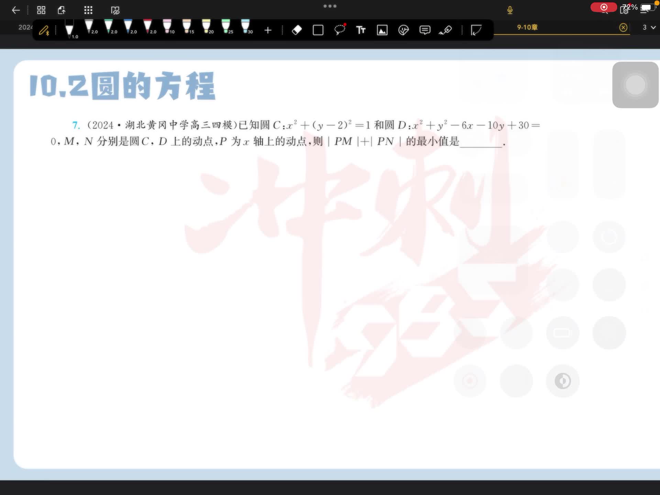Select the Eraser tool
Screen dimensions: 660x495
click(x=297, y=30)
